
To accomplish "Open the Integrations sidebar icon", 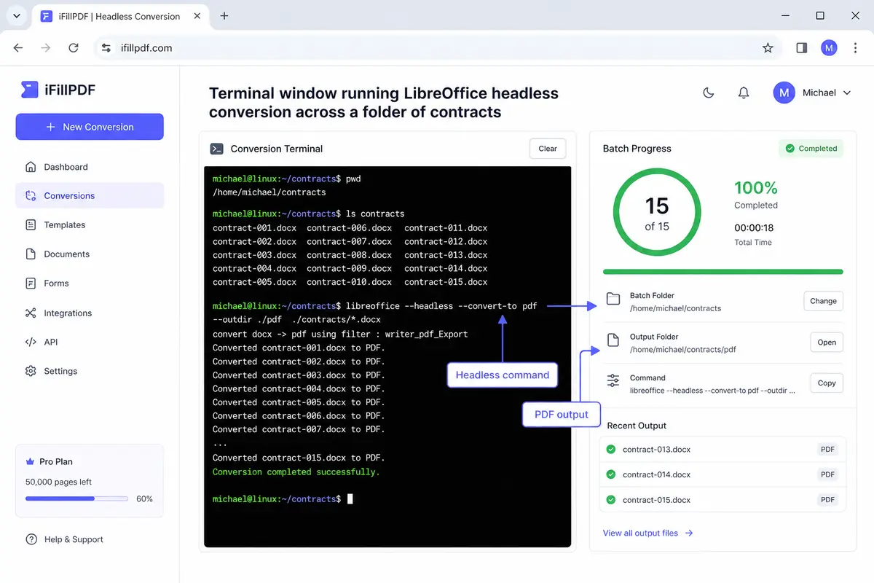I will click(31, 313).
